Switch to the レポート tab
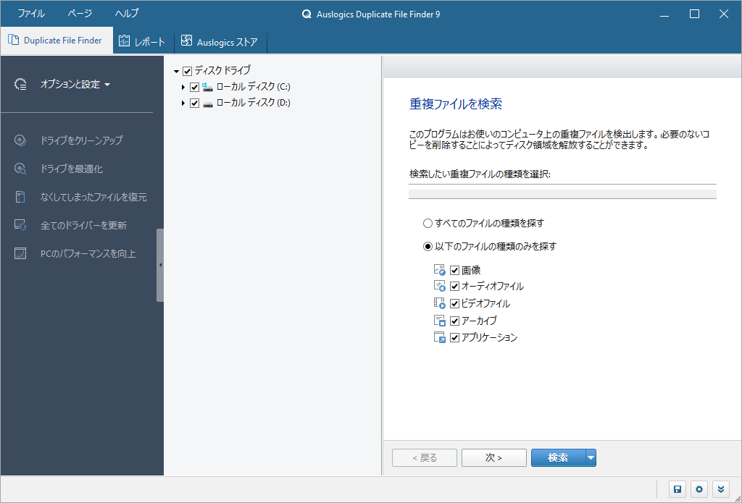This screenshot has width=742, height=503. (x=142, y=41)
